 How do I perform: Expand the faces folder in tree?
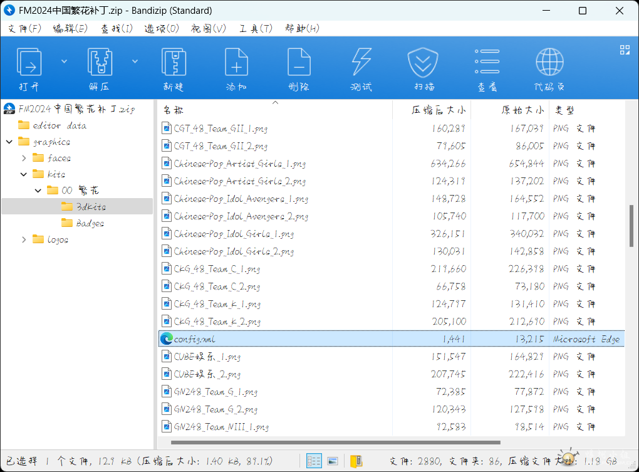[x=24, y=158]
